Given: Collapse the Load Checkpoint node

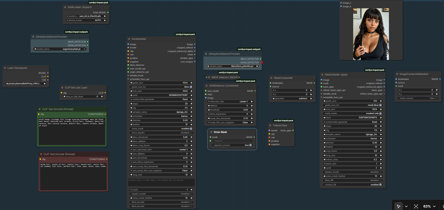Looking at the screenshot, I should (x=5, y=68).
